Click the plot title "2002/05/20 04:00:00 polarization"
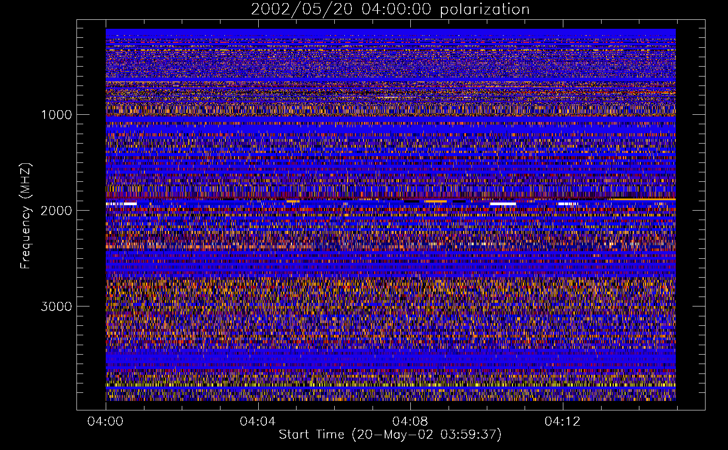 point(390,9)
